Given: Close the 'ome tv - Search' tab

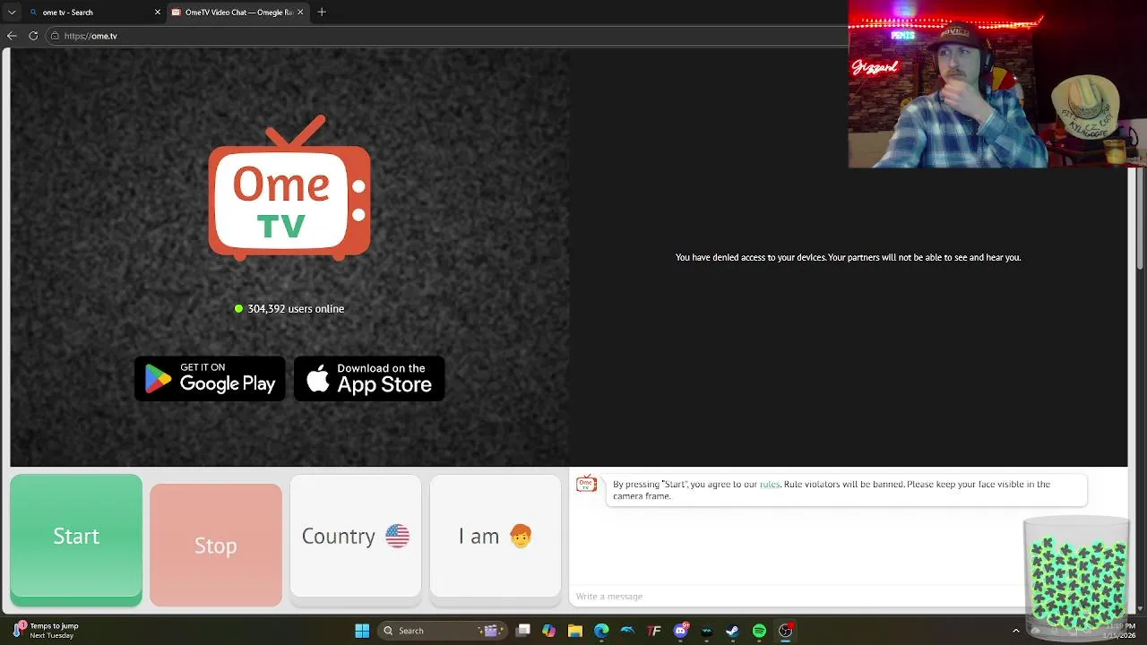Looking at the screenshot, I should [158, 13].
